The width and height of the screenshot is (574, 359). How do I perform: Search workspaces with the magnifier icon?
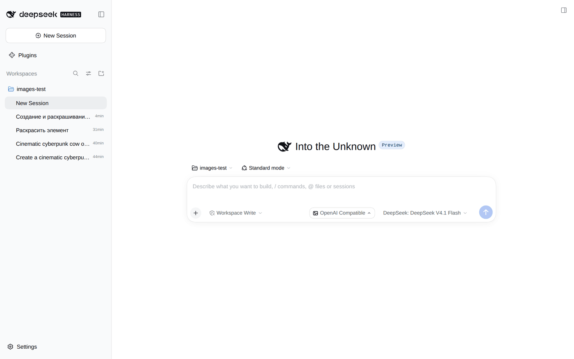[x=75, y=73]
